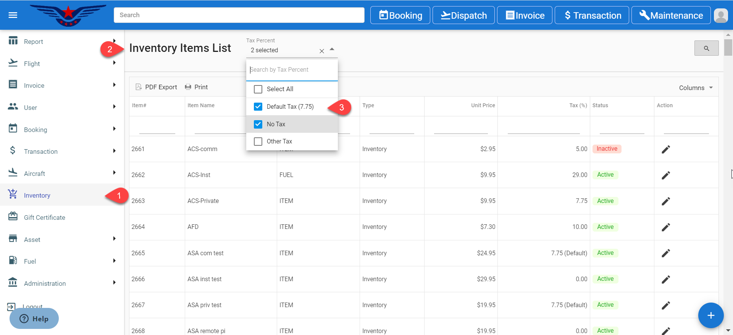The height and width of the screenshot is (335, 733).
Task: Check the Select All checkbox
Action: (258, 89)
